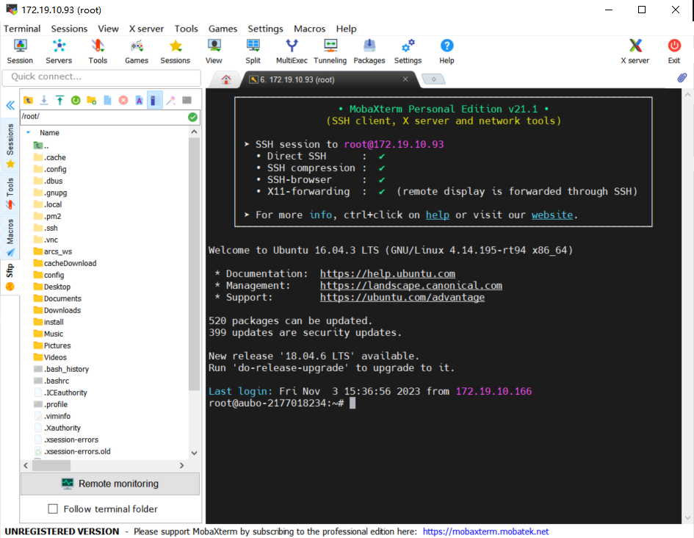Collapse the sidebar with the double chevron

point(10,105)
